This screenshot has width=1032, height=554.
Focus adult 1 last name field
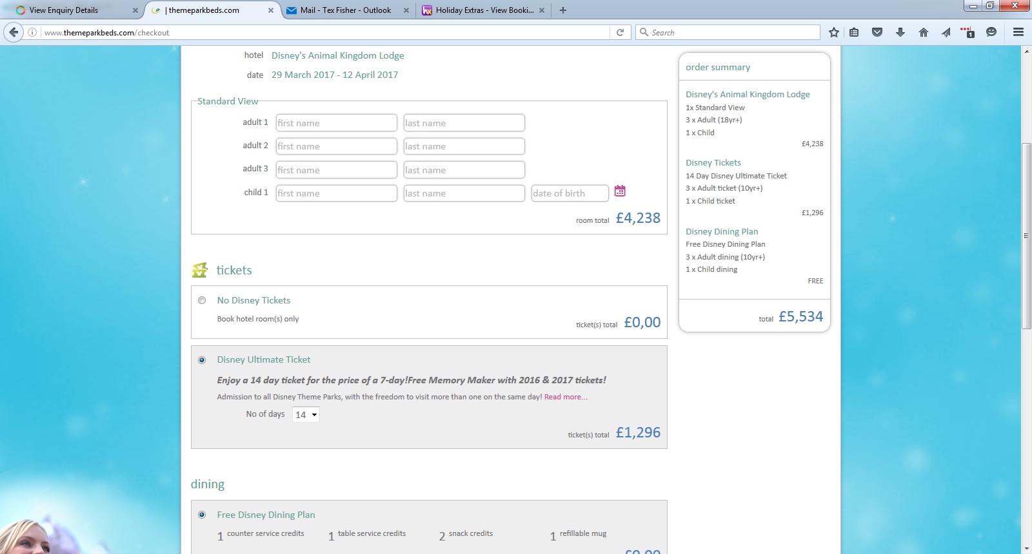(x=464, y=123)
